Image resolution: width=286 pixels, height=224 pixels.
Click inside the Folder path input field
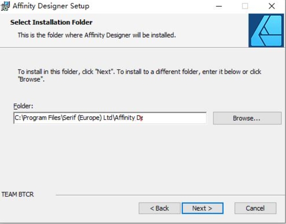pos(110,118)
